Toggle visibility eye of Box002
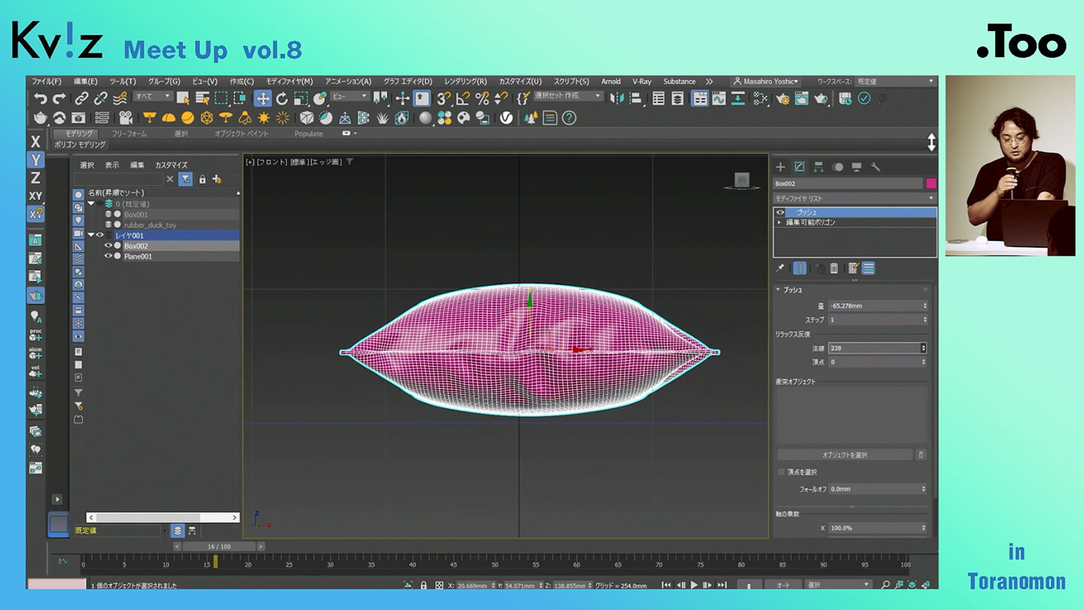Screen dimensions: 1084x610 [108, 246]
